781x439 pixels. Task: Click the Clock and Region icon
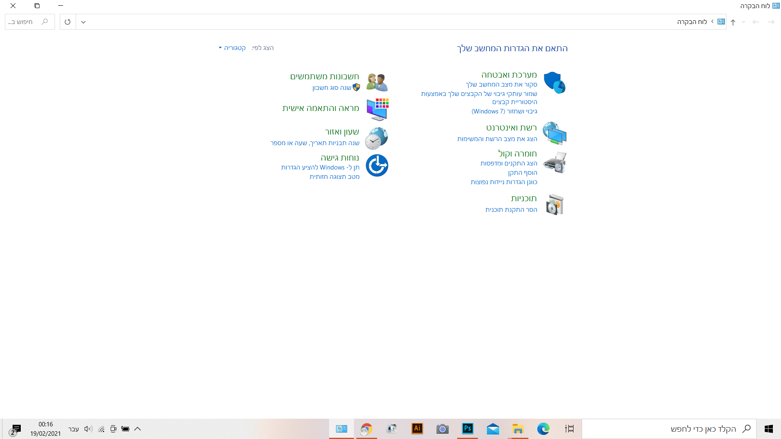tap(376, 138)
